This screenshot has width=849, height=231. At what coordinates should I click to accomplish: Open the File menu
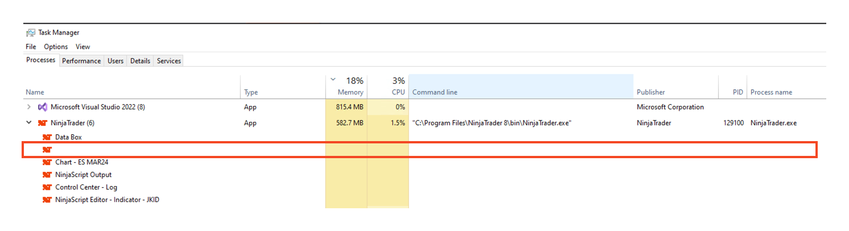tap(31, 47)
